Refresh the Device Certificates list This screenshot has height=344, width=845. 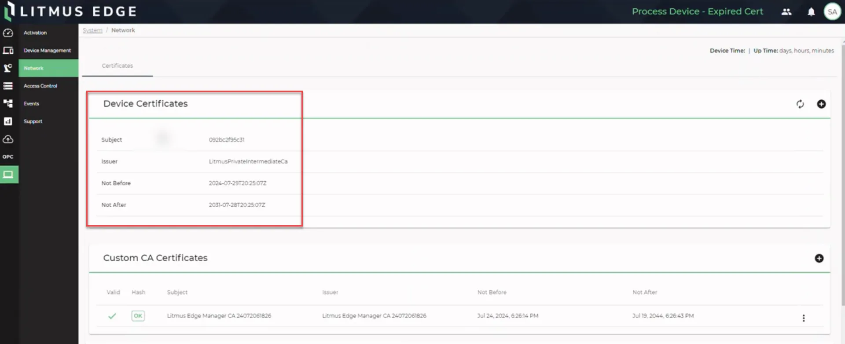(800, 104)
